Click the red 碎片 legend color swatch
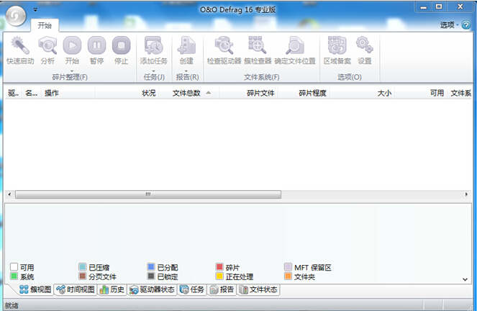This screenshot has width=477, height=311. [219, 267]
